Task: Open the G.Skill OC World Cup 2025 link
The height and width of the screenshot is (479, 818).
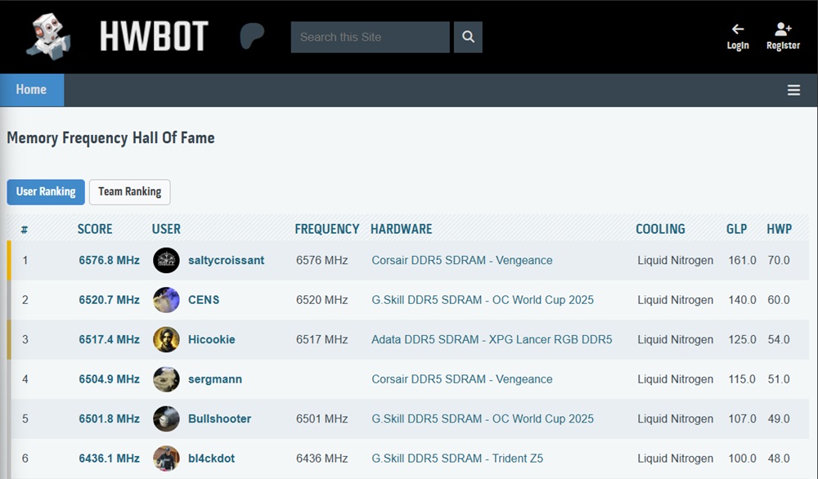Action: point(482,300)
